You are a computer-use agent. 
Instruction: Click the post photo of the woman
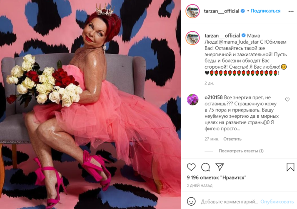pos(90,104)
